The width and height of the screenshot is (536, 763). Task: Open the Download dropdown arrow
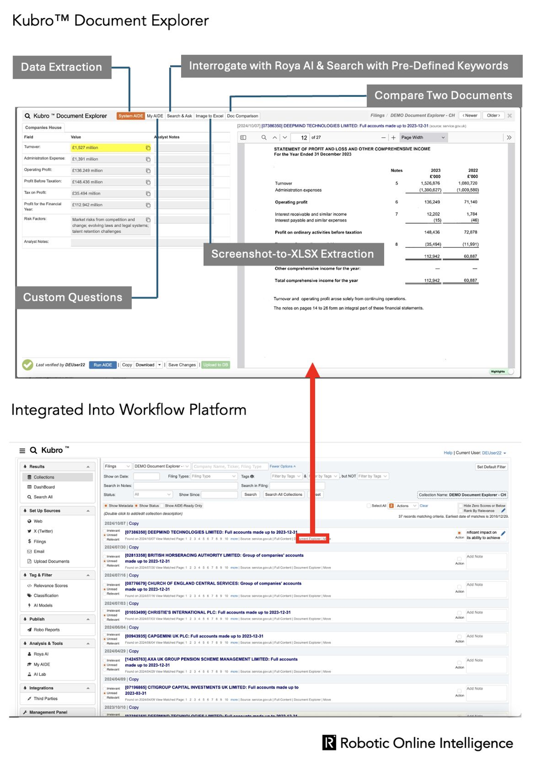158,365
